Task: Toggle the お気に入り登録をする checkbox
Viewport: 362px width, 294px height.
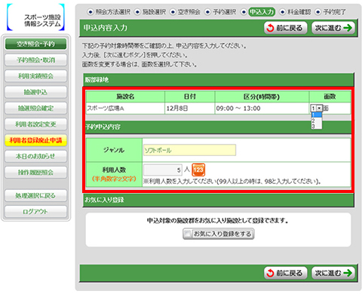Action: coord(187,234)
